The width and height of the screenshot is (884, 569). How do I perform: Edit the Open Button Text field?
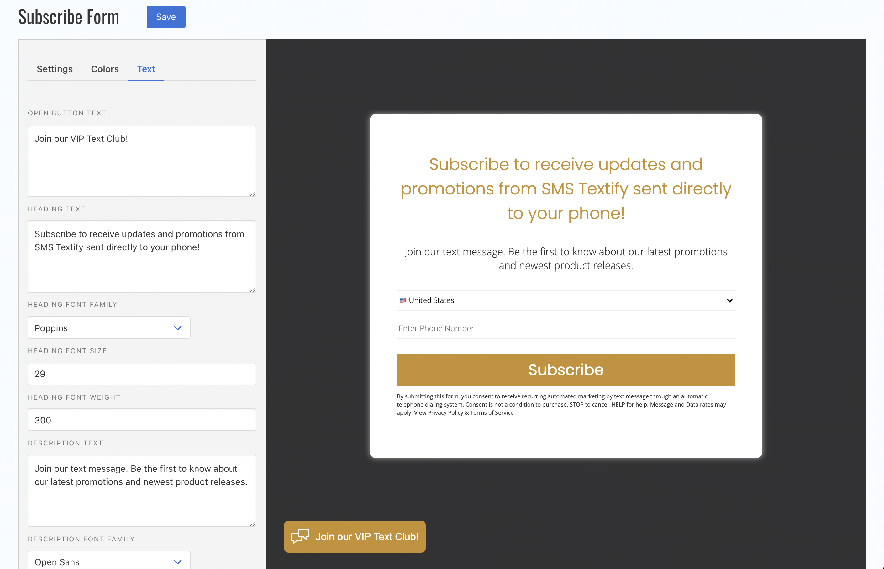(x=142, y=161)
